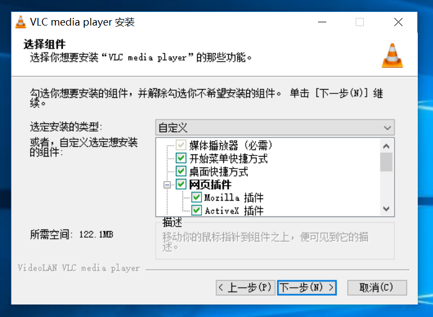Select the 开始菜单快捷方式 row text
The image size is (433, 317).
tap(229, 159)
